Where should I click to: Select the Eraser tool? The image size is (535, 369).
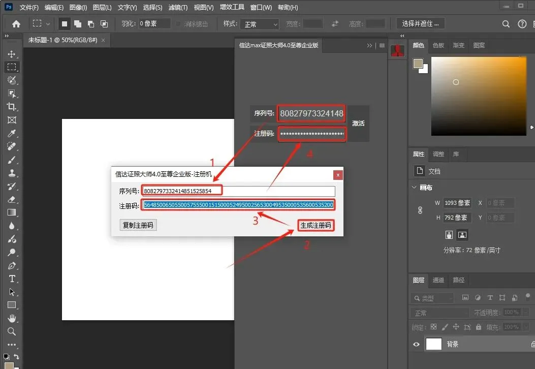point(12,199)
